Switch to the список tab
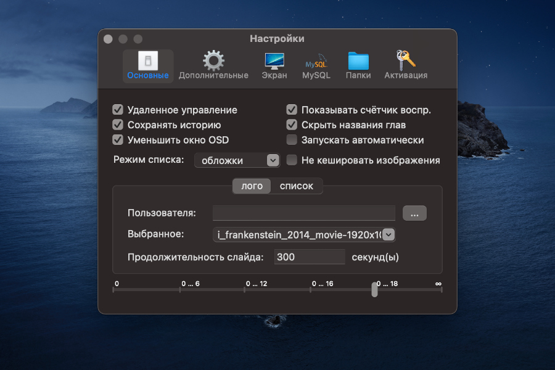This screenshot has width=555, height=370. (x=297, y=186)
